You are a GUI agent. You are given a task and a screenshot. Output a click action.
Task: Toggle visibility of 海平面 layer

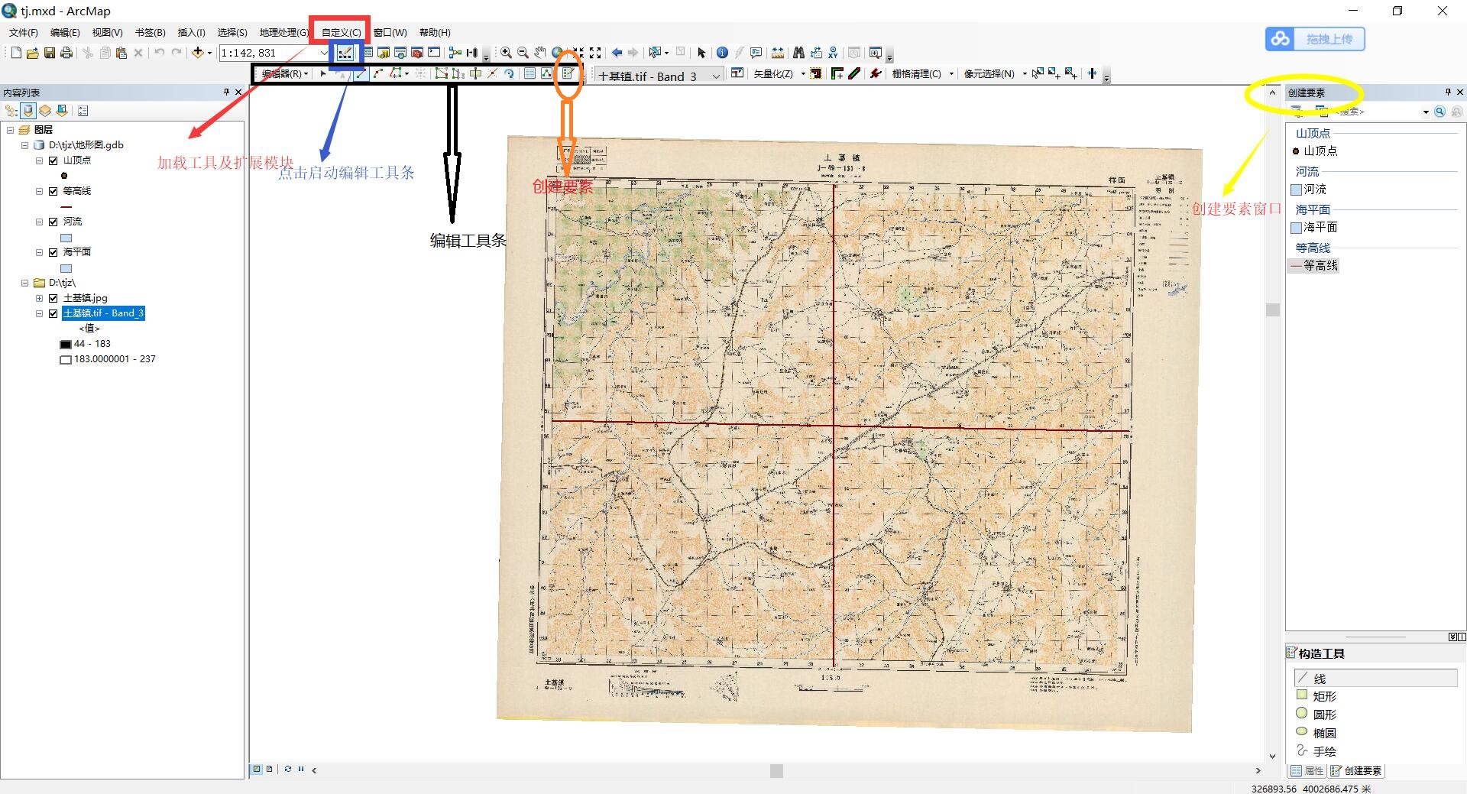[53, 252]
